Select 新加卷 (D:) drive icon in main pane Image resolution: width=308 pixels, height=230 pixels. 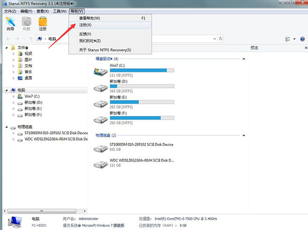click(x=101, y=88)
